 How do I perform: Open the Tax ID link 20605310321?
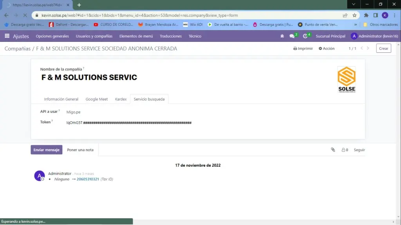coord(88,179)
